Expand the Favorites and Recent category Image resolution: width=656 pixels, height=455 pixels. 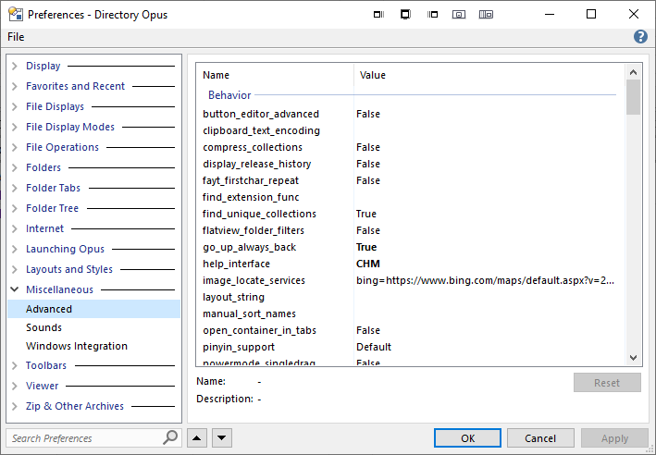(15, 87)
